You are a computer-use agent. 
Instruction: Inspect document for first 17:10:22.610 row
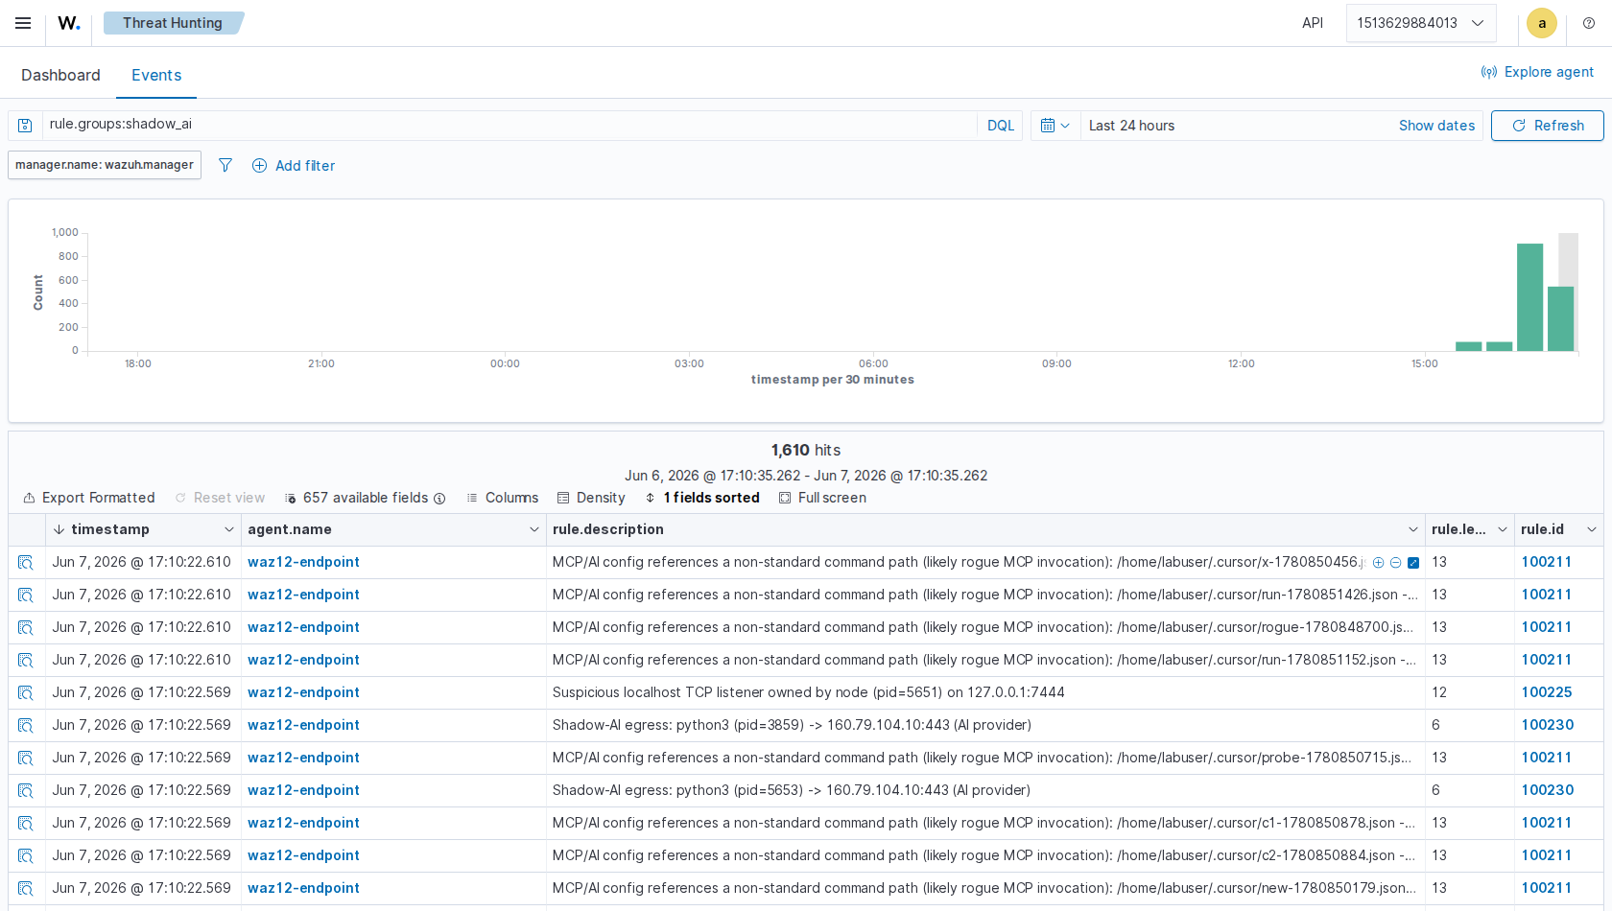coord(26,563)
